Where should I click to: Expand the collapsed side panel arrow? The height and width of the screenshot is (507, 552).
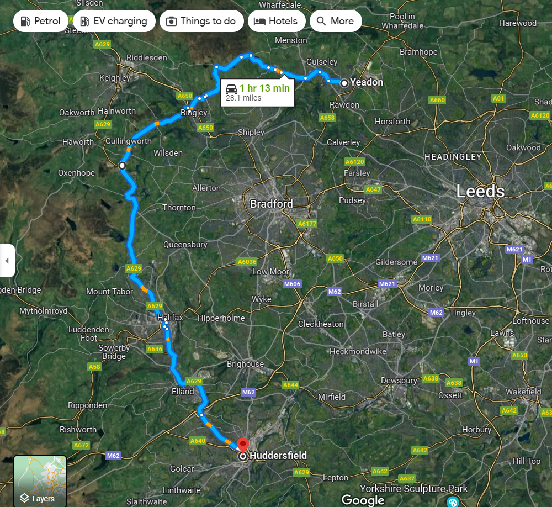[x=7, y=261]
